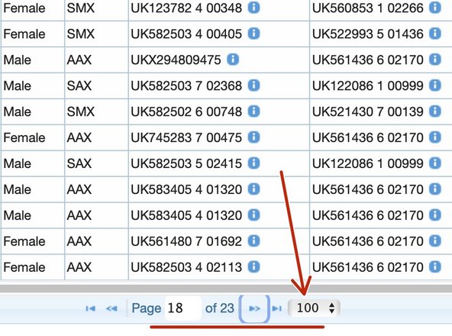
Task: Click AAX in the UK561480 7 01692 row
Action: coord(79,241)
